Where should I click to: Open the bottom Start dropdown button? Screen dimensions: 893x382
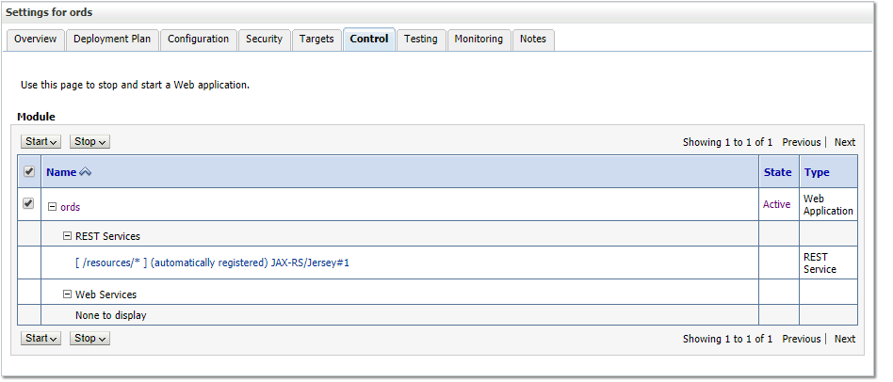point(41,338)
